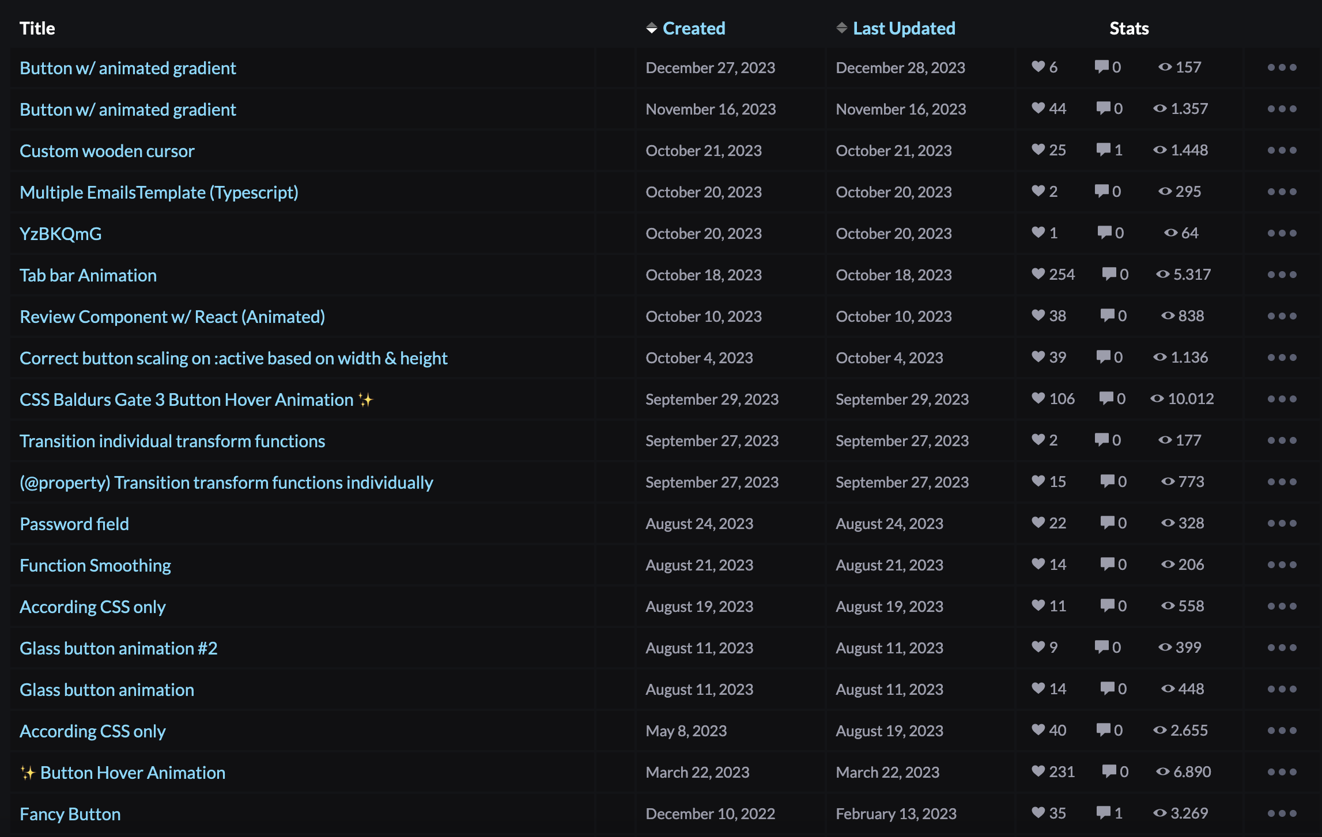
Task: Click comment icon on Custom wooden cursor row
Action: click(1103, 150)
